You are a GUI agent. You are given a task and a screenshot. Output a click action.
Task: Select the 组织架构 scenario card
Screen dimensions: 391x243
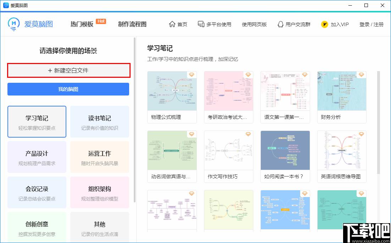[x=100, y=192]
